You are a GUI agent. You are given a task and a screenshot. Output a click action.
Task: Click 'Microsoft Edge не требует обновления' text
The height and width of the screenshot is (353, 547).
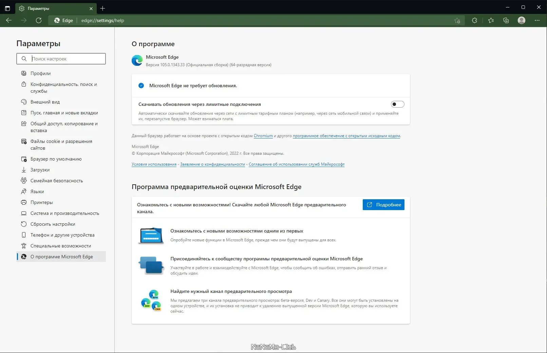coord(193,86)
